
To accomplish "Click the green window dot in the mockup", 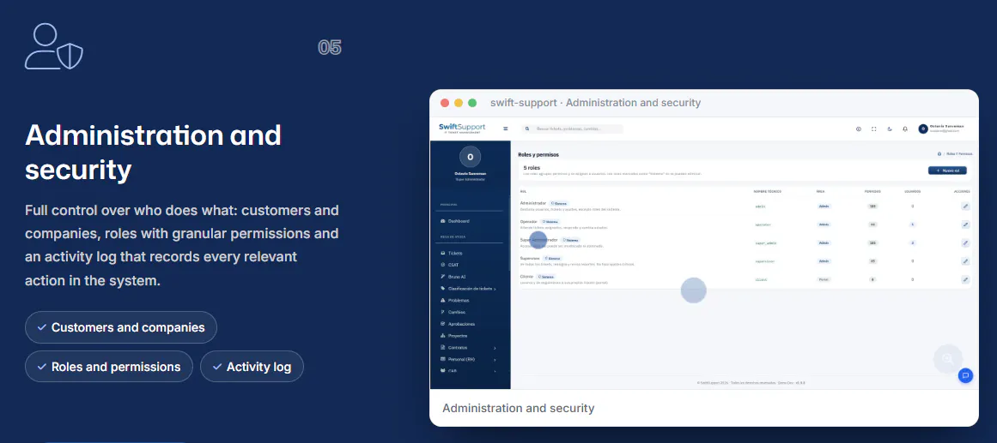I will tap(472, 103).
